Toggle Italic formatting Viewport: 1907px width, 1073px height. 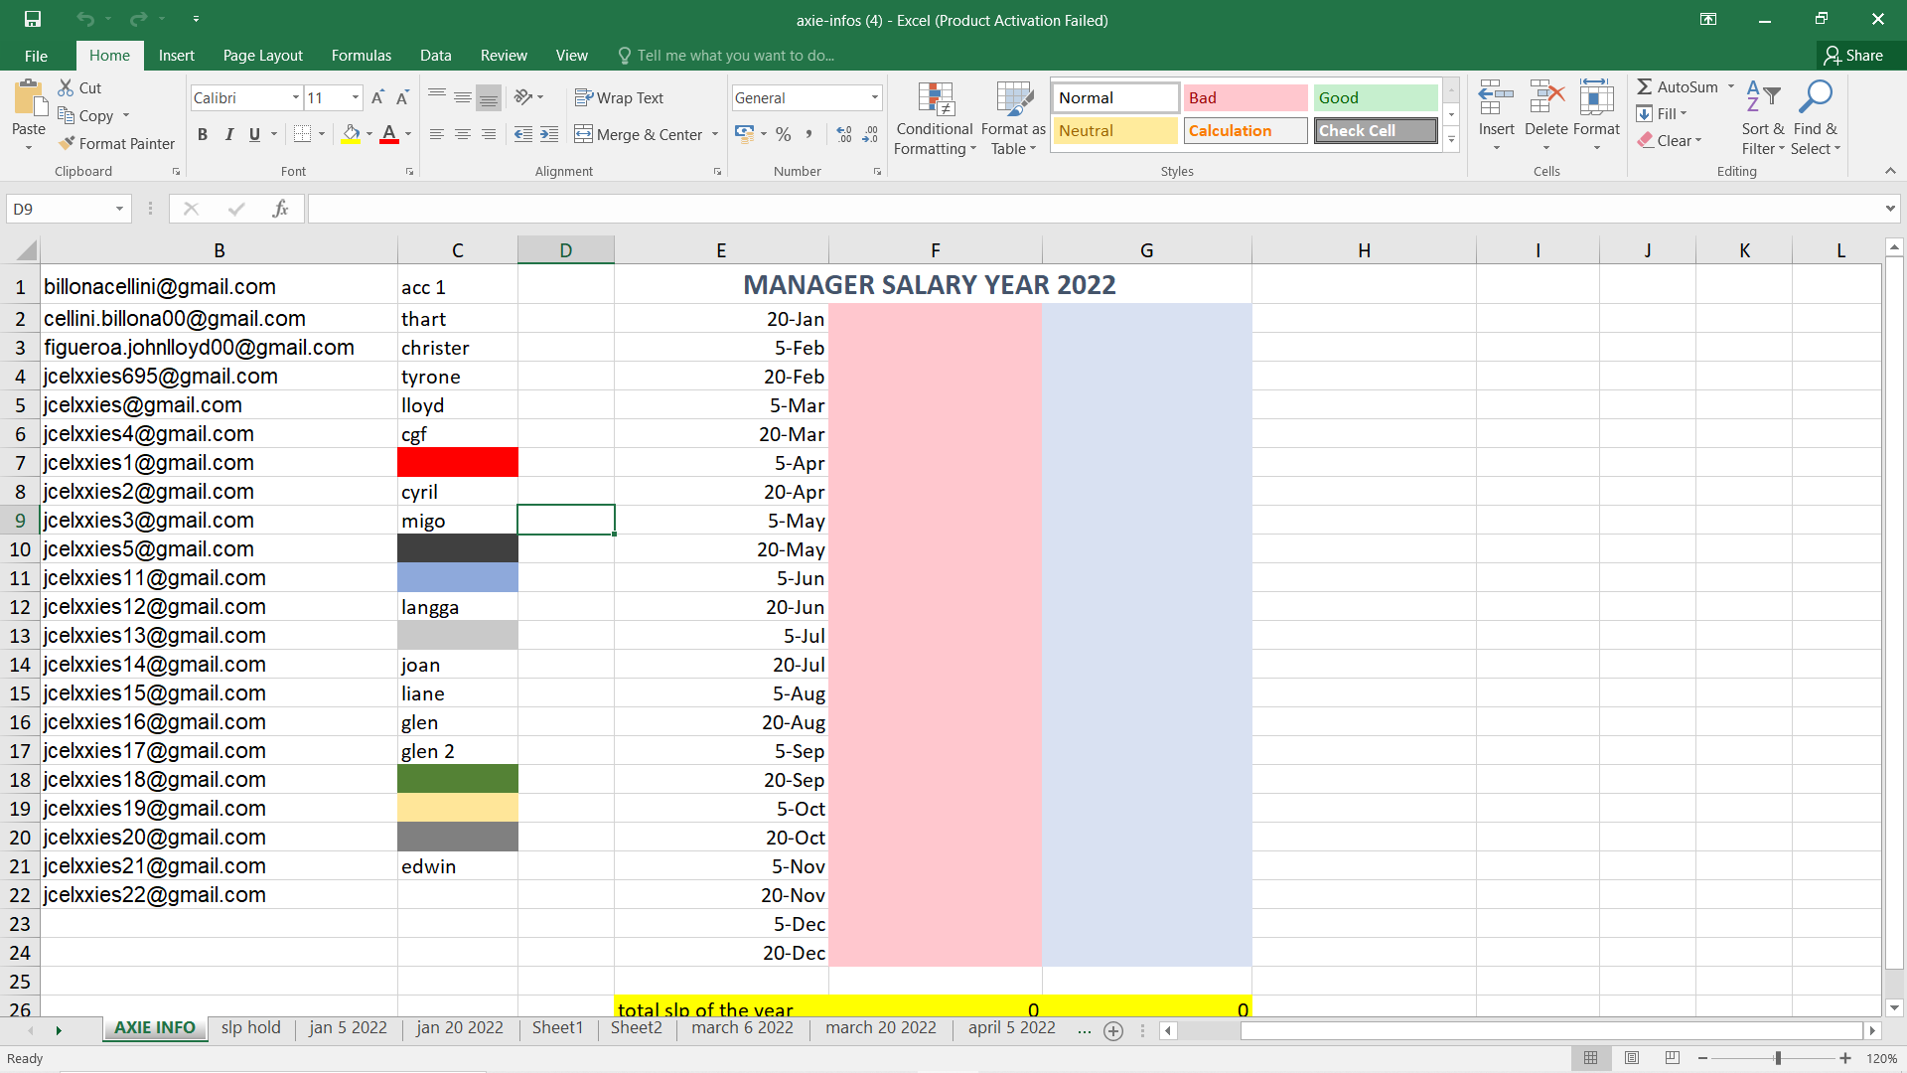click(228, 134)
